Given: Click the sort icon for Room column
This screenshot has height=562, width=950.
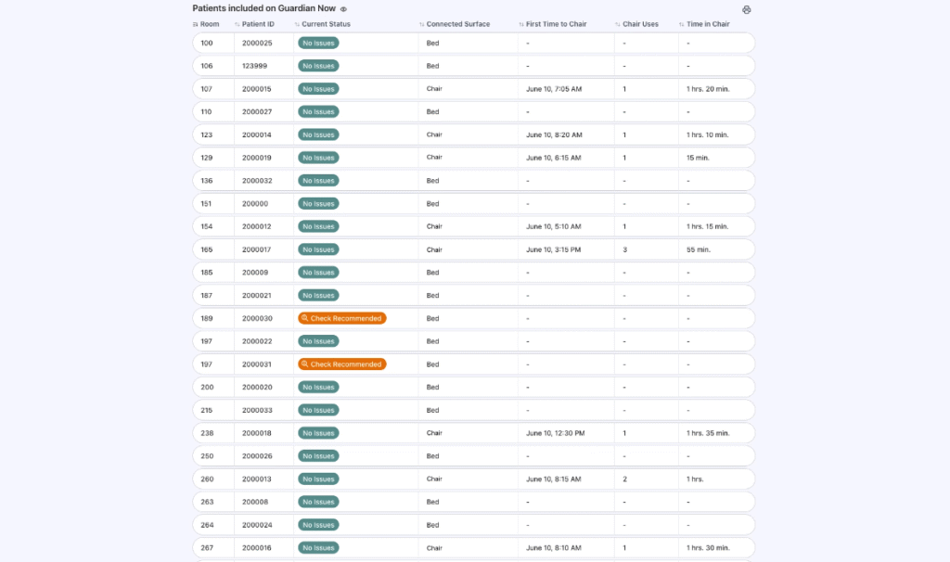Looking at the screenshot, I should (x=196, y=24).
